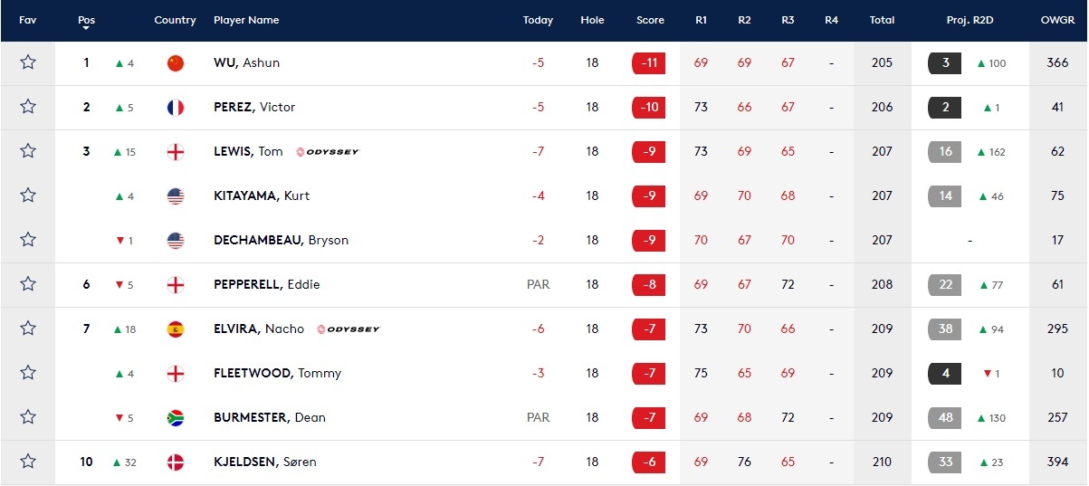Click Ashun Wu's red -11 score badge

tap(648, 63)
